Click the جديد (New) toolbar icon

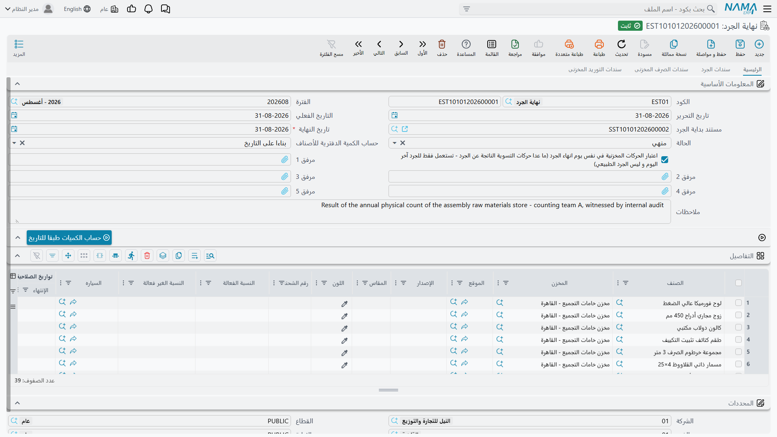759,44
